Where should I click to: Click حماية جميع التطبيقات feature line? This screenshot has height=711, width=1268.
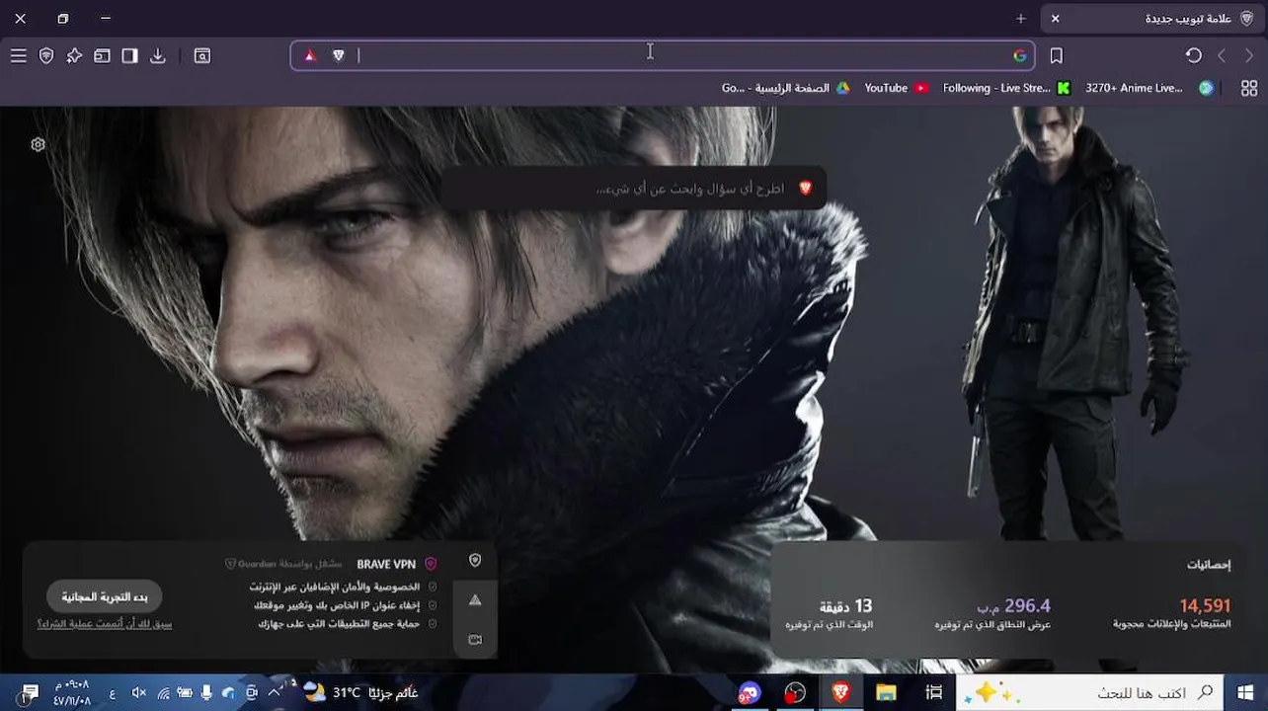click(338, 624)
